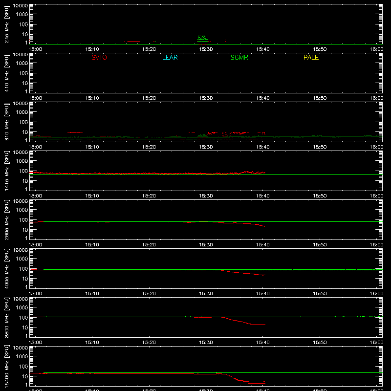Screen dimensions: 391x391
Task: Click the 10 tick on the 15400 MHz axis
Action: pyautogui.click(x=25, y=376)
